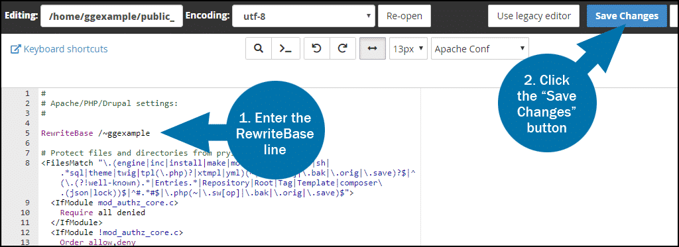The image size is (679, 247).
Task: Click the Require all denied line
Action: click(103, 213)
